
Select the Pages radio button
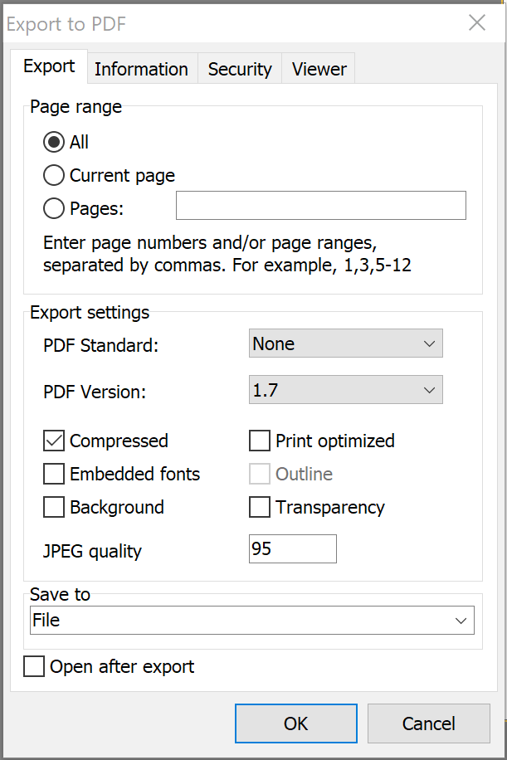54,209
